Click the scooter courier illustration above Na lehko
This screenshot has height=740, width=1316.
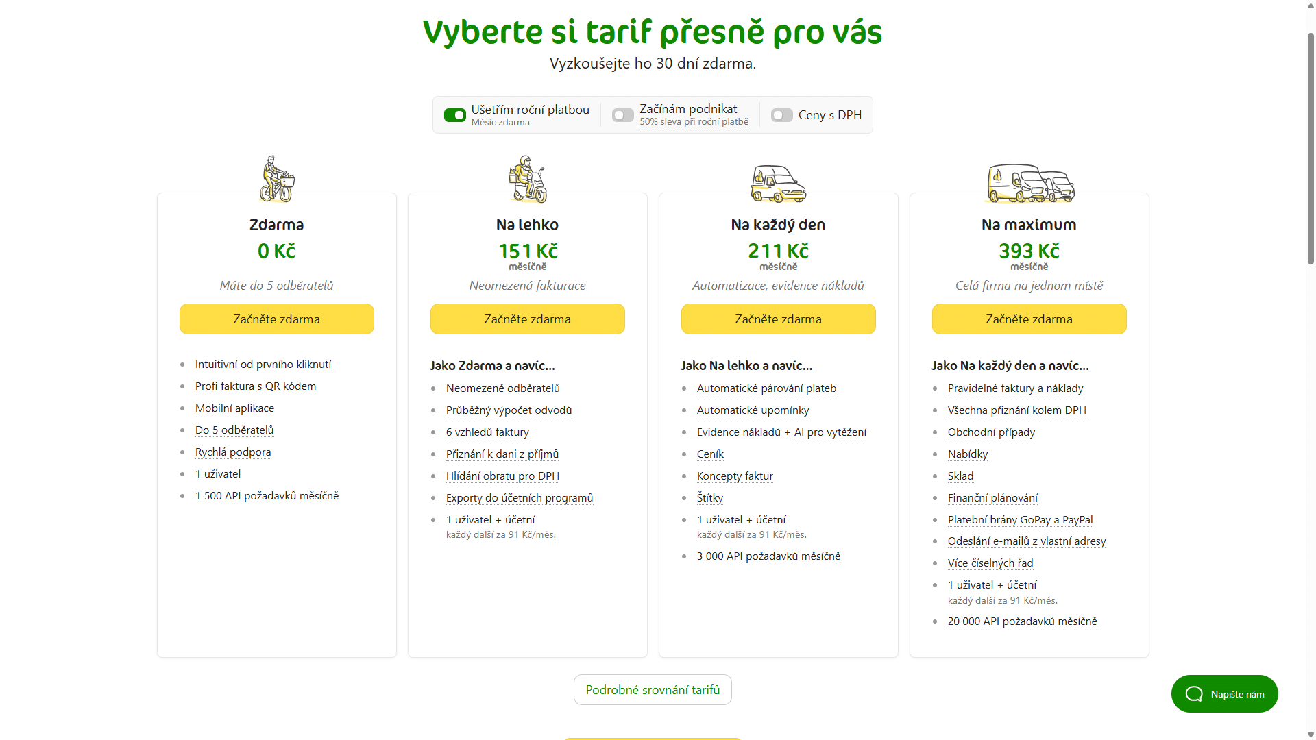528,179
